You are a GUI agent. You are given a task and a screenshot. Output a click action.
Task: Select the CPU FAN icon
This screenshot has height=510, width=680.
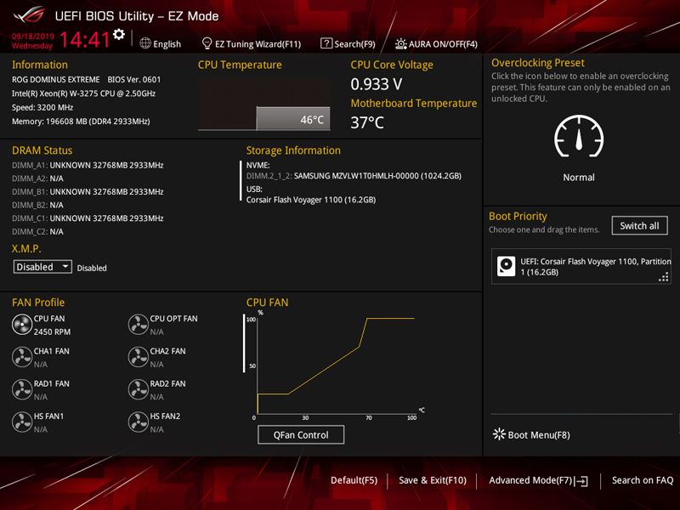pos(22,325)
